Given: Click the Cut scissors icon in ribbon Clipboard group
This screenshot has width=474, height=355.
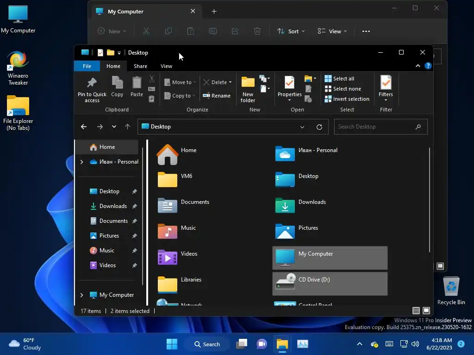Looking at the screenshot, I should (152, 79).
